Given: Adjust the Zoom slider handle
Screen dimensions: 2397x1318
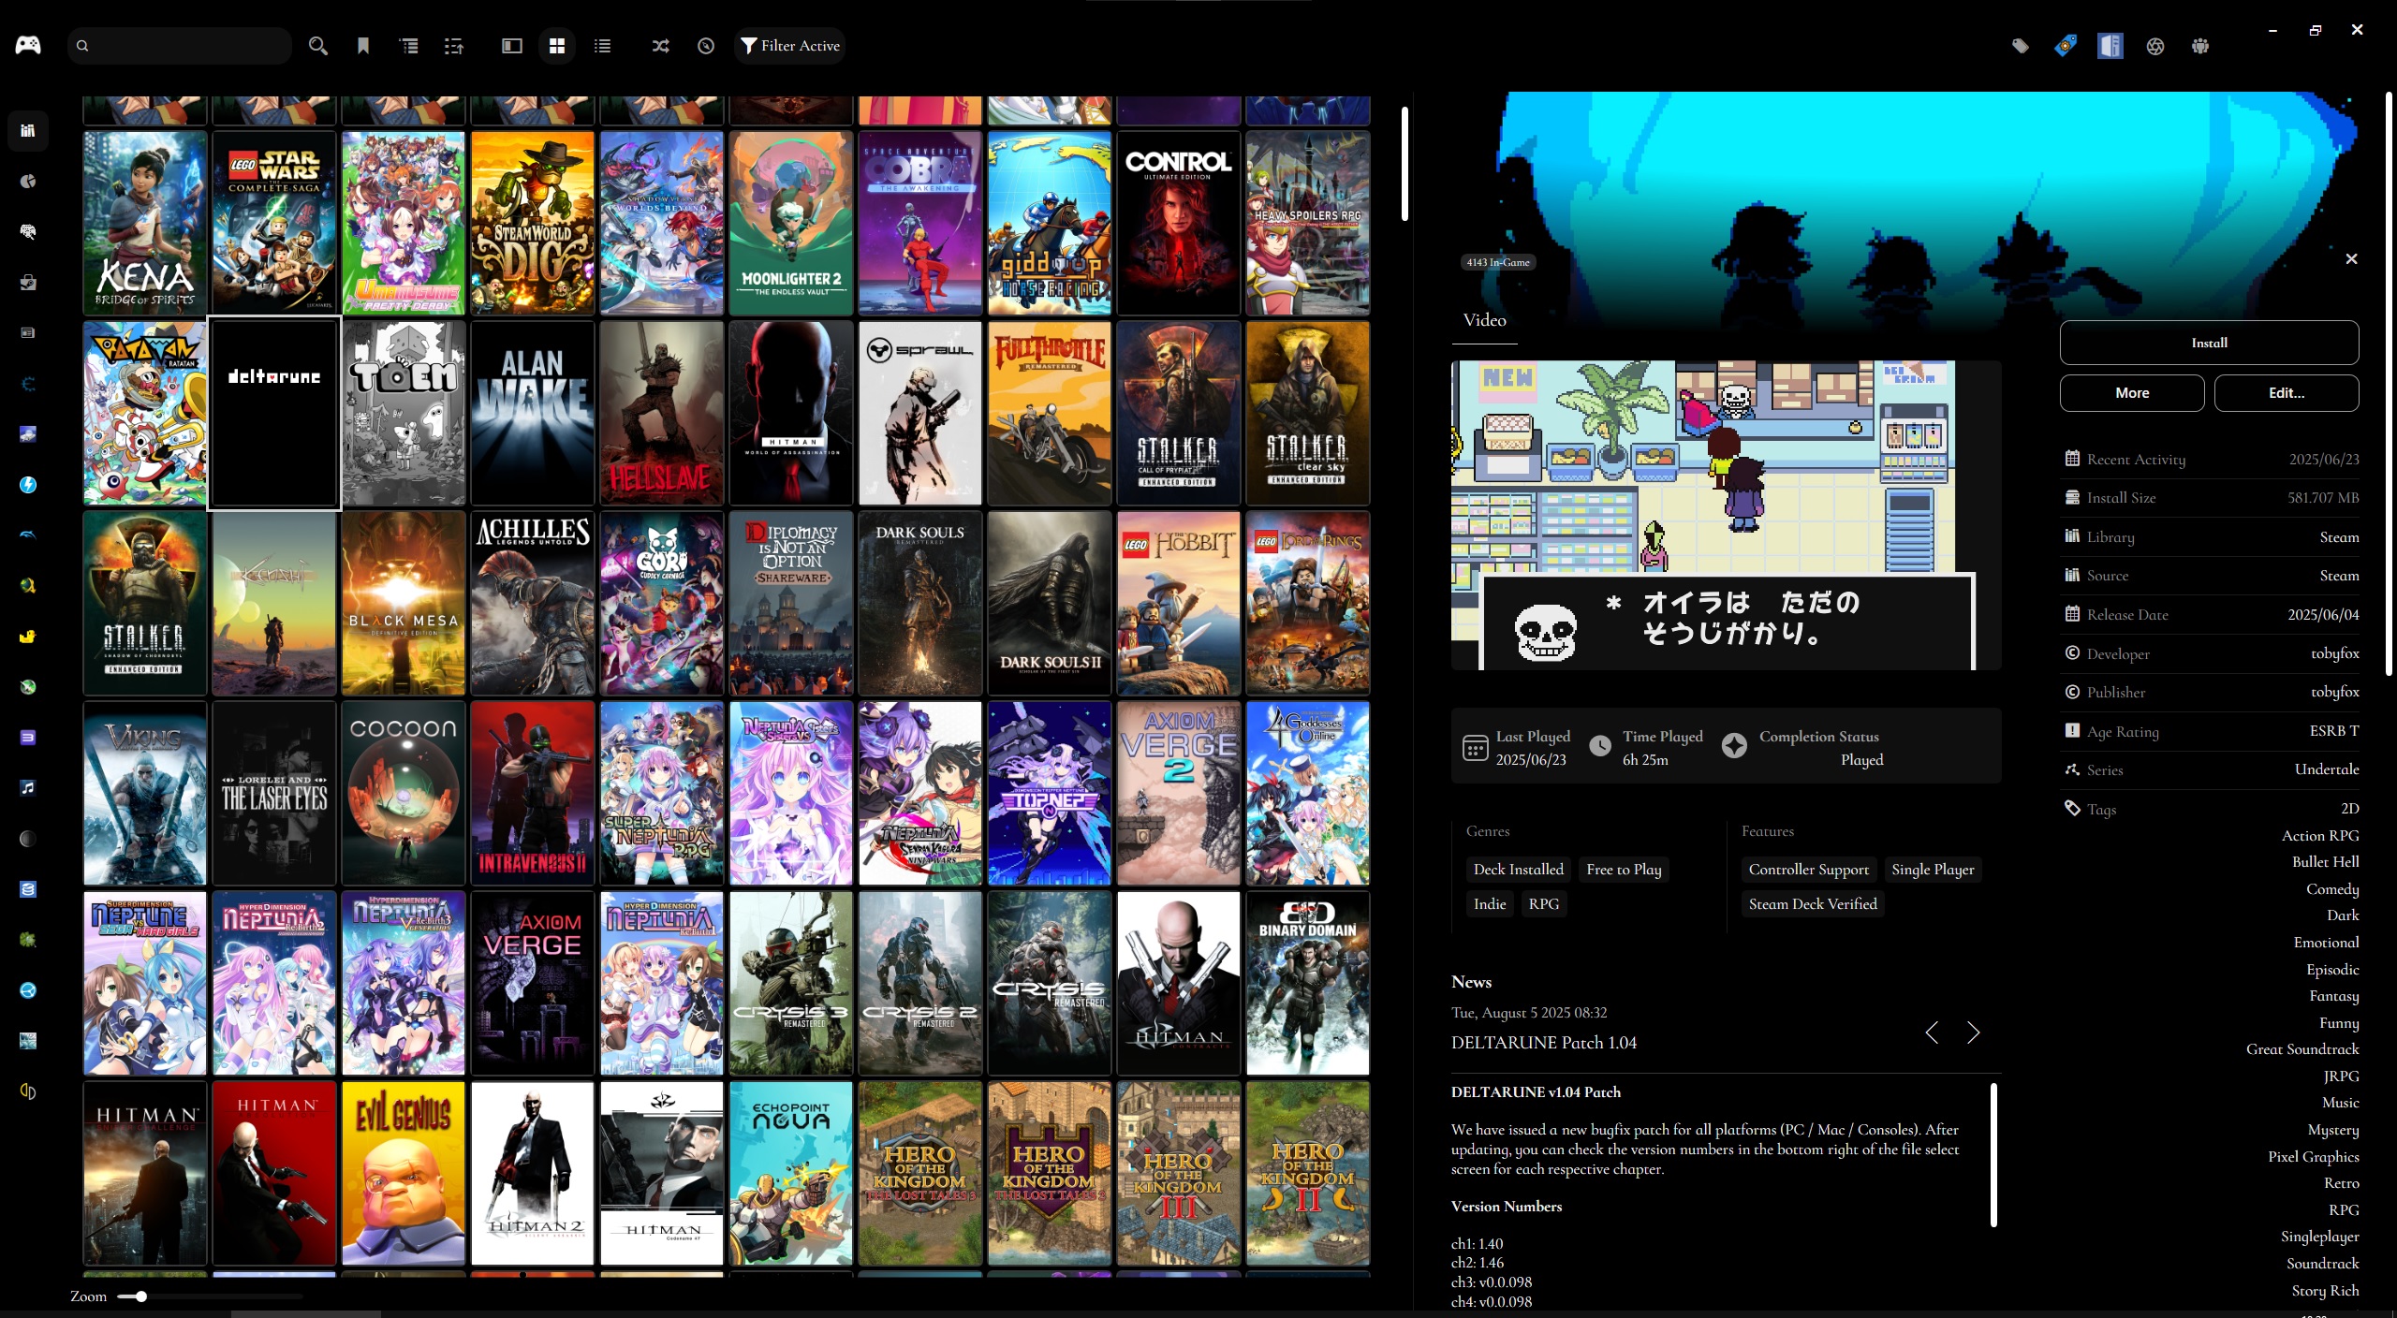Looking at the screenshot, I should coord(140,1296).
